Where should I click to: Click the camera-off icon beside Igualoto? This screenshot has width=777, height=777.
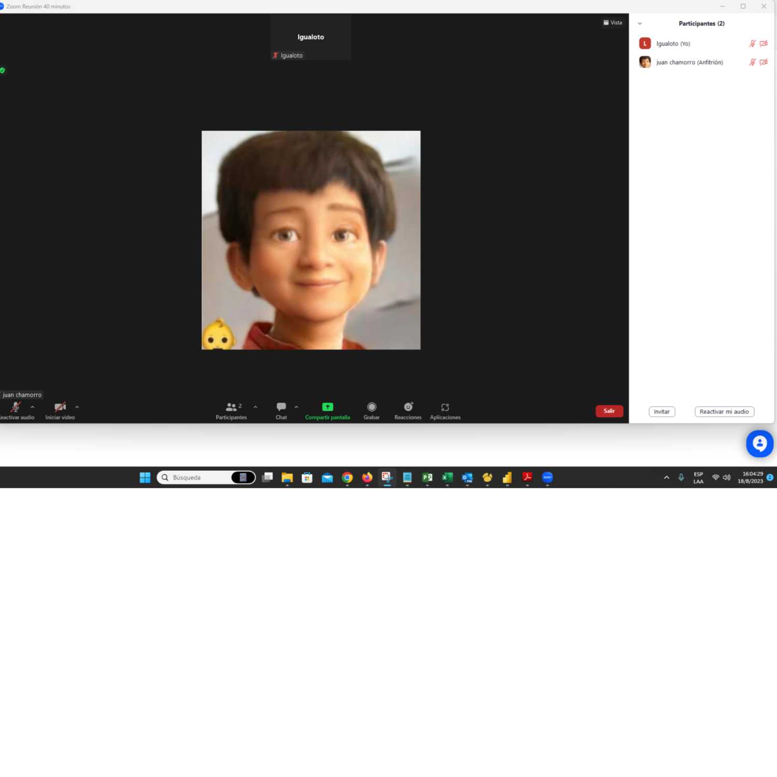[x=764, y=44]
